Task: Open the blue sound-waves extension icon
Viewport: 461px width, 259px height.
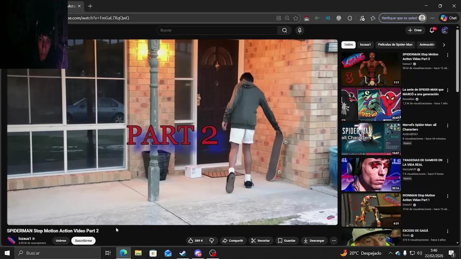Action: [328, 18]
